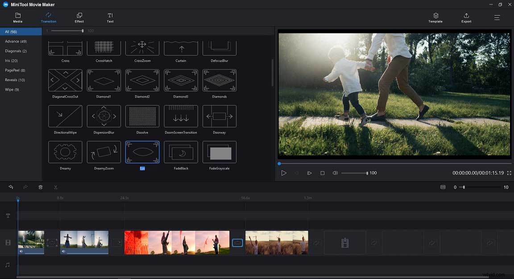This screenshot has width=514, height=279.
Task: Click the volume icon in the preview controls
Action: coord(335,172)
